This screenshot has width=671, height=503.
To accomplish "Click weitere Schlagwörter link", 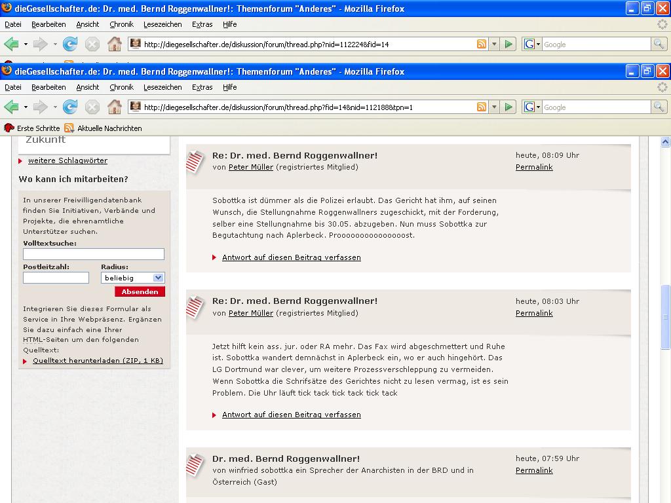I will coord(67,160).
